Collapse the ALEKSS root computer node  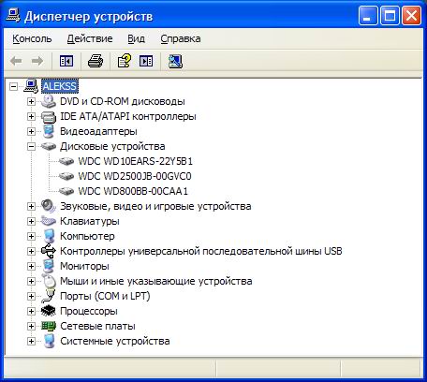[13, 86]
